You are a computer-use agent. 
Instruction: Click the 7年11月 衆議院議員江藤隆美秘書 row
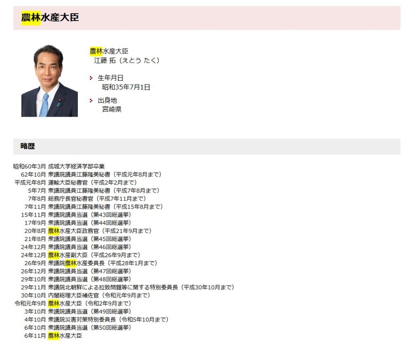[x=94, y=207]
